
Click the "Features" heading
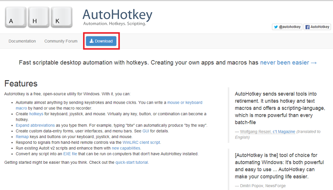[x=21, y=84]
